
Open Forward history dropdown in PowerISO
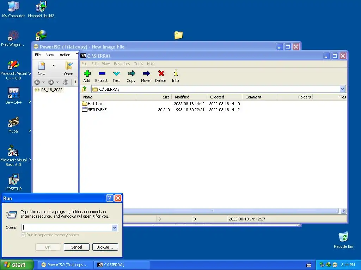[57, 82]
